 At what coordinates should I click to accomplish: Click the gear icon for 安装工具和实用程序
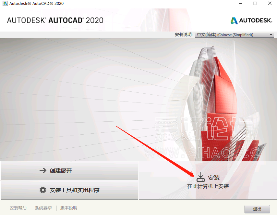click(43, 190)
